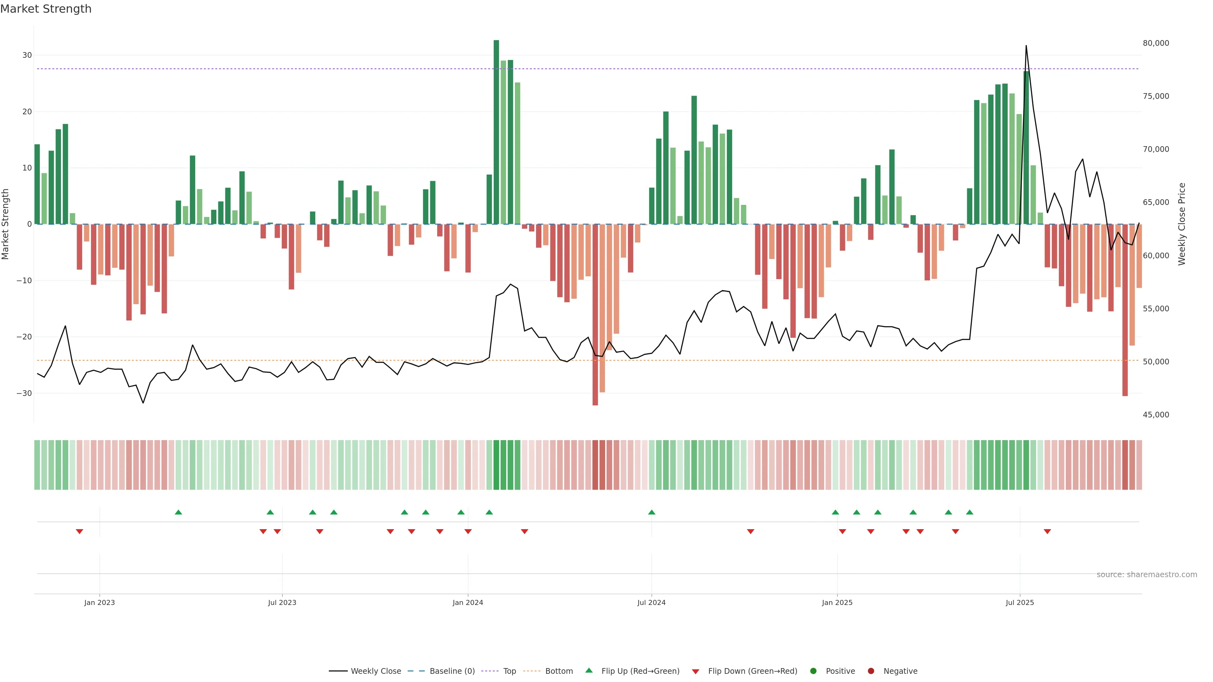Click the darkest green heatmap strip cell
Image resolution: width=1213 pixels, height=682 pixels.
coord(496,465)
